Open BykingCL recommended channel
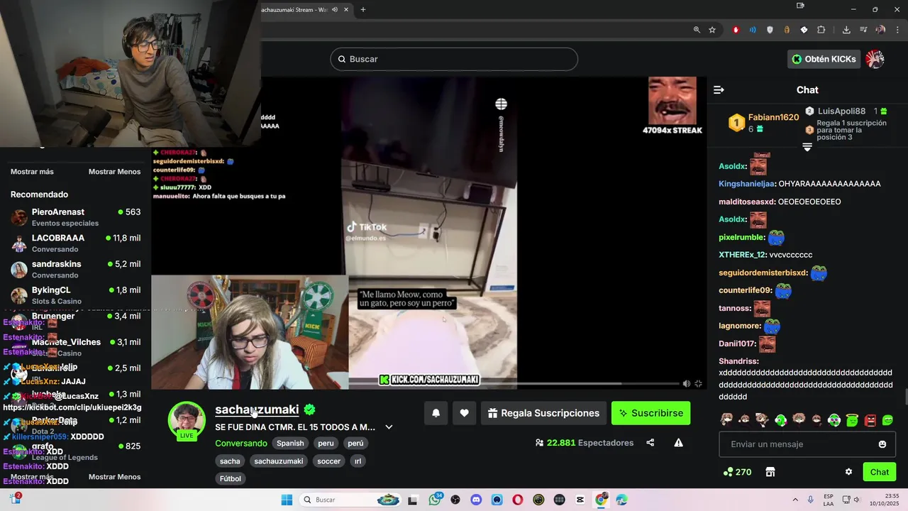 tap(75, 295)
